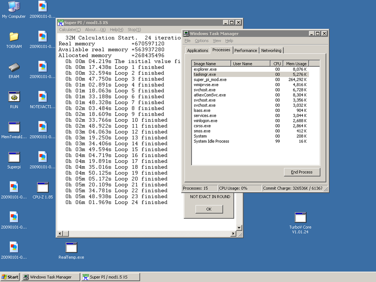Open Task Manager View menu

pyautogui.click(x=217, y=41)
